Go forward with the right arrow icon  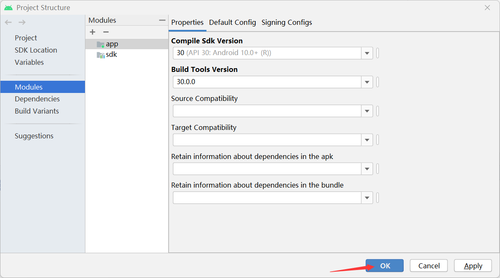click(x=22, y=22)
